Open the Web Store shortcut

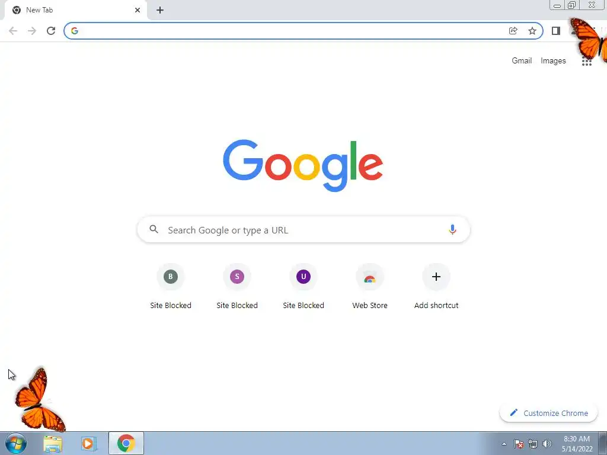[x=370, y=287]
